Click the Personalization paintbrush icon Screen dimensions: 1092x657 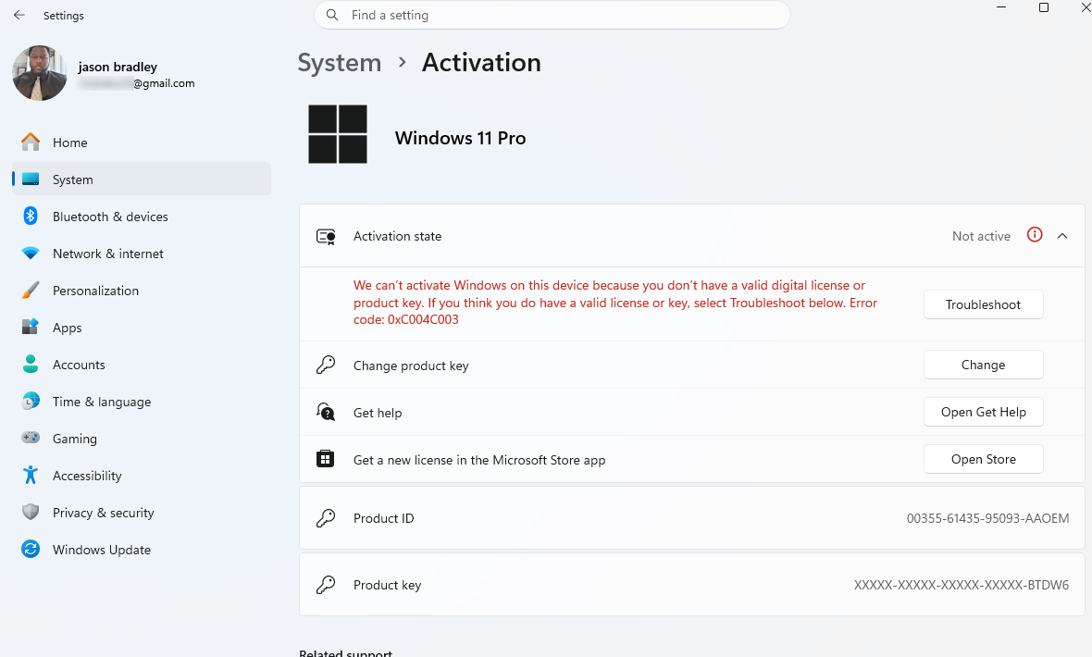[31, 290]
